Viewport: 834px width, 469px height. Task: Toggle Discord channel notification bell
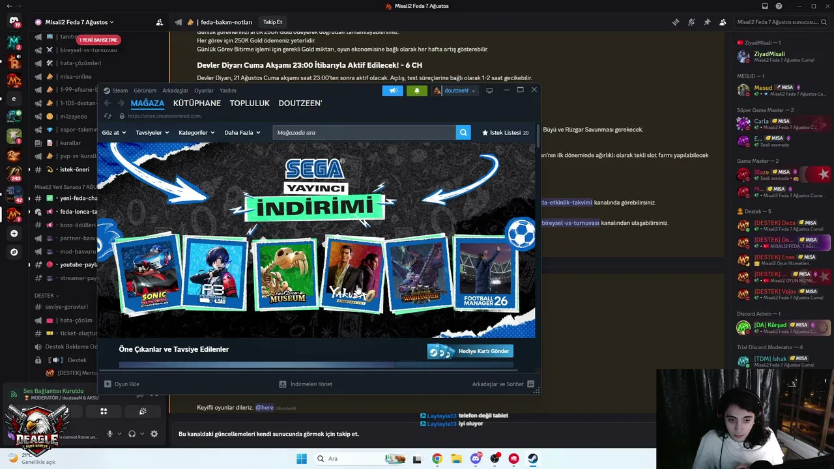[x=691, y=22]
